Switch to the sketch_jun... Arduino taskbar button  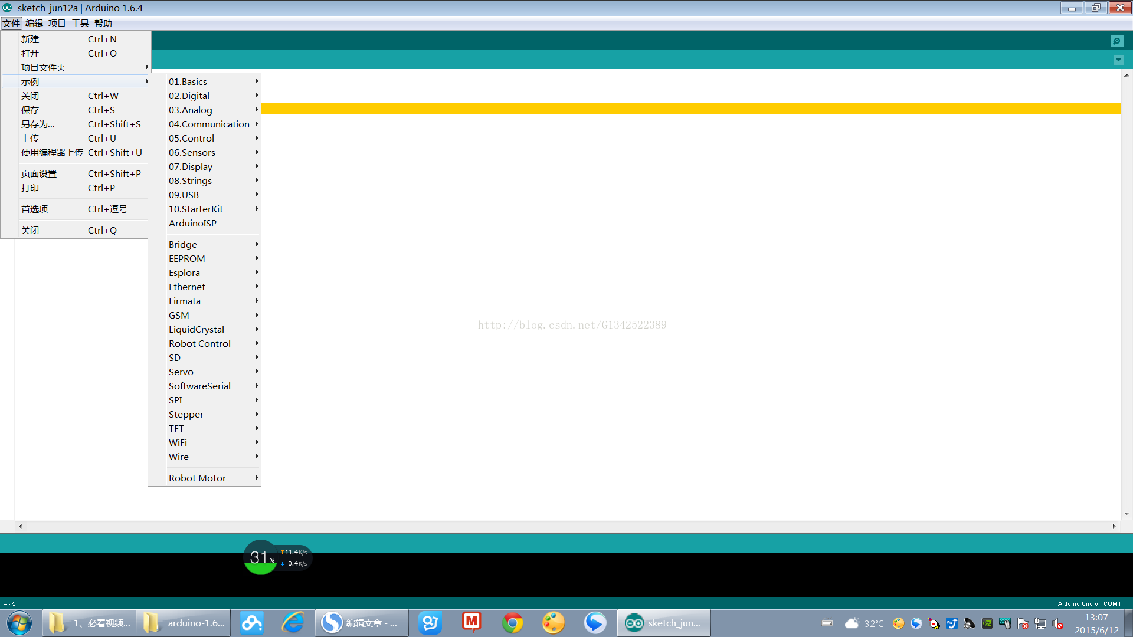tap(664, 623)
